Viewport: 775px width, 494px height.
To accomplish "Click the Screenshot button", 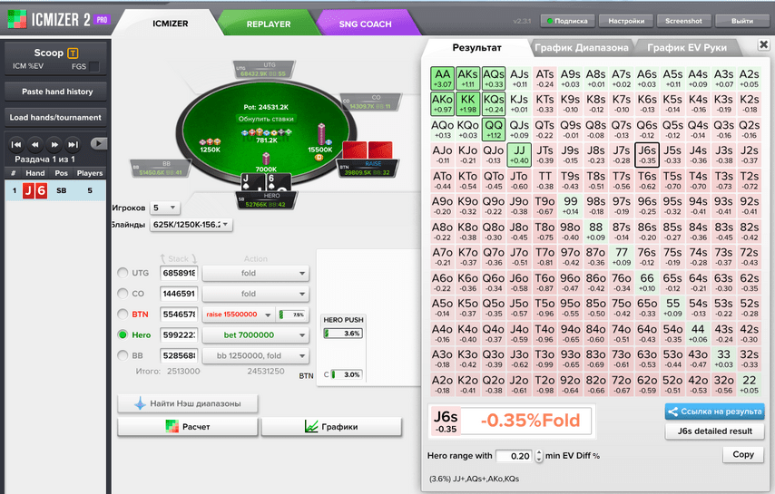I will pyautogui.click(x=683, y=21).
